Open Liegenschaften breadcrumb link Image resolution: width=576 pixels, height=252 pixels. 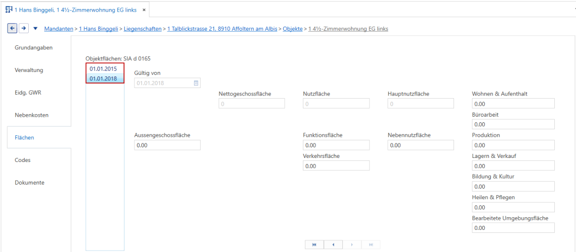point(143,29)
